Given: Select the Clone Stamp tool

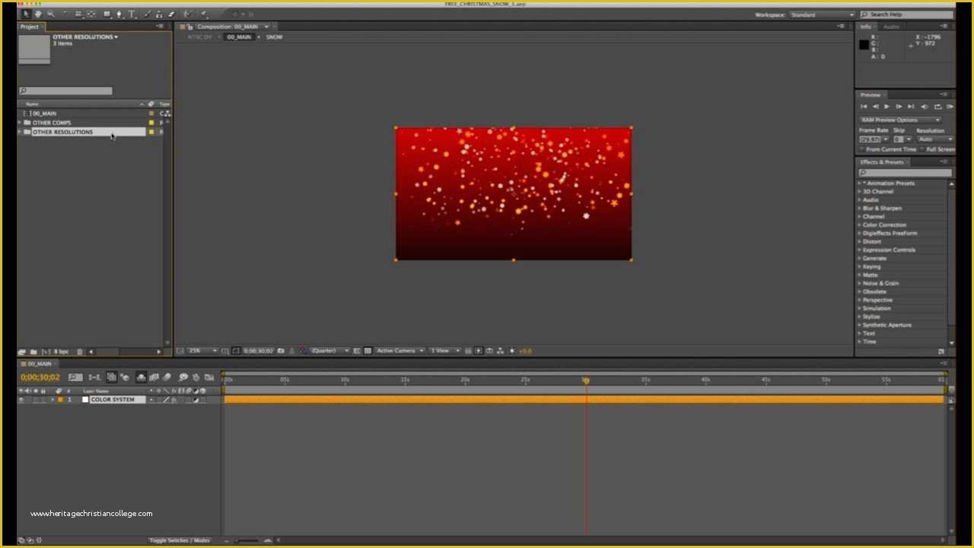Looking at the screenshot, I should 159,14.
